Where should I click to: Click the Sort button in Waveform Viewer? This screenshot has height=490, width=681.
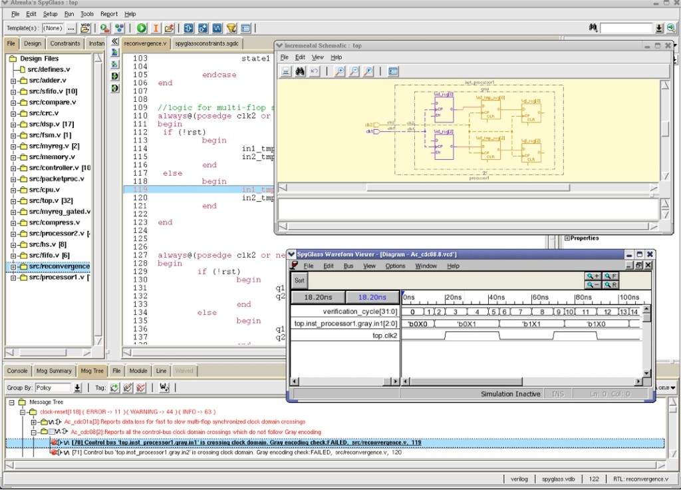299,280
